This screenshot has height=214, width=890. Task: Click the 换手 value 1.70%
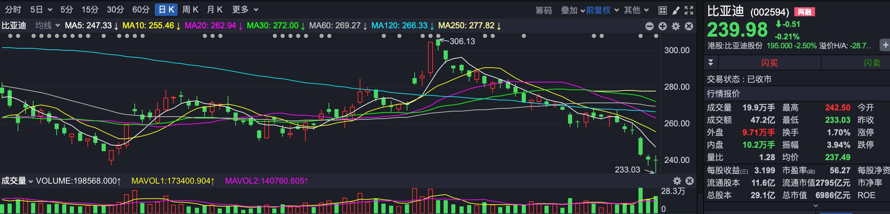(839, 133)
